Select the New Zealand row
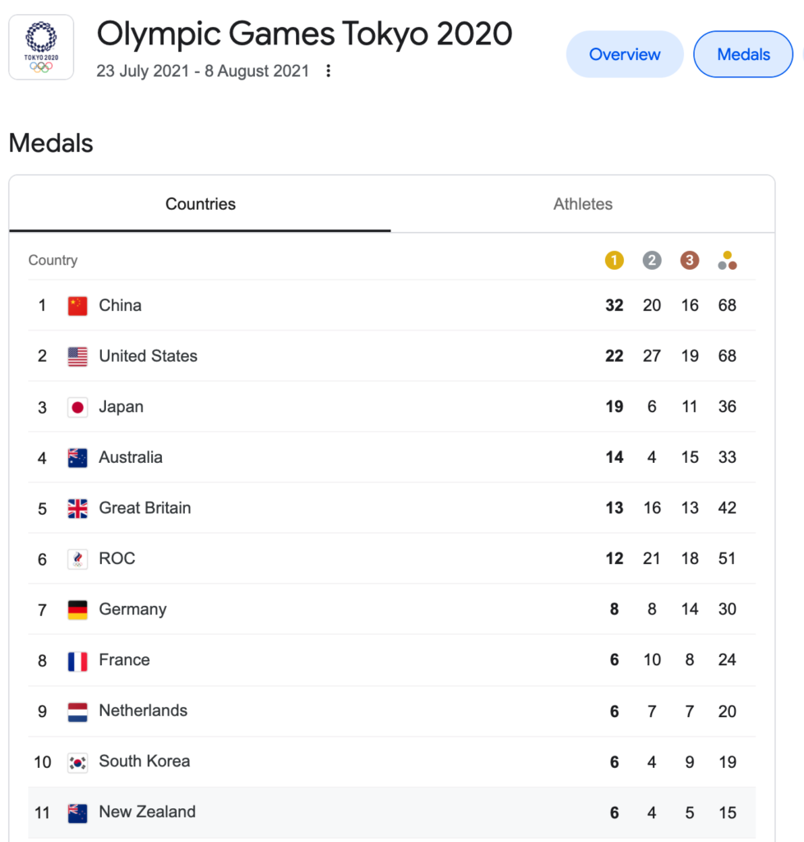 pos(392,812)
